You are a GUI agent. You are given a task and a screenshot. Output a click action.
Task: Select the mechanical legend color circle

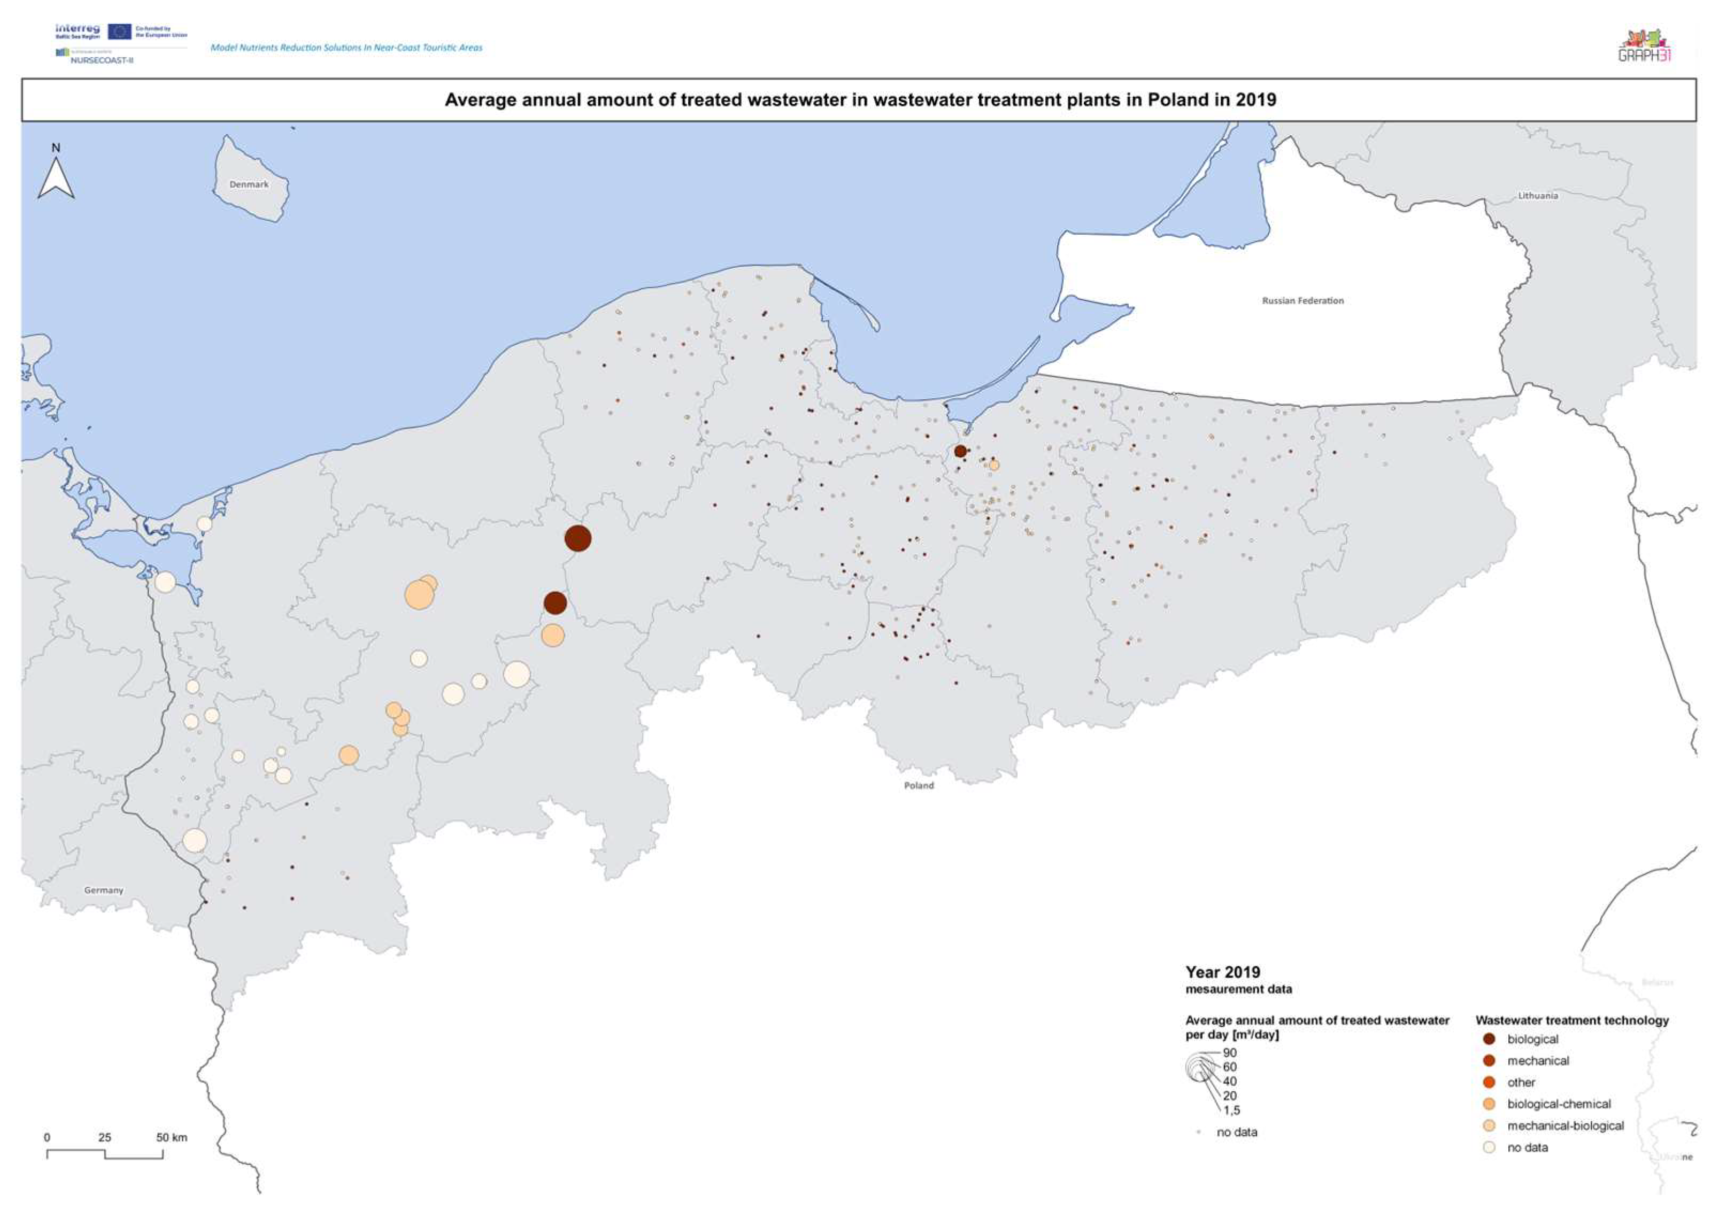click(x=1489, y=1060)
